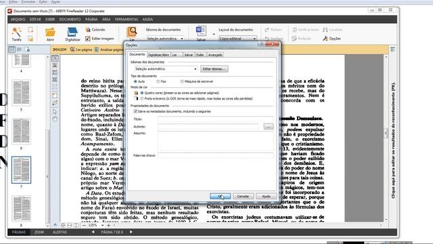Click the Palavras-chave input field
The image size is (433, 244).
[x=215, y=155]
